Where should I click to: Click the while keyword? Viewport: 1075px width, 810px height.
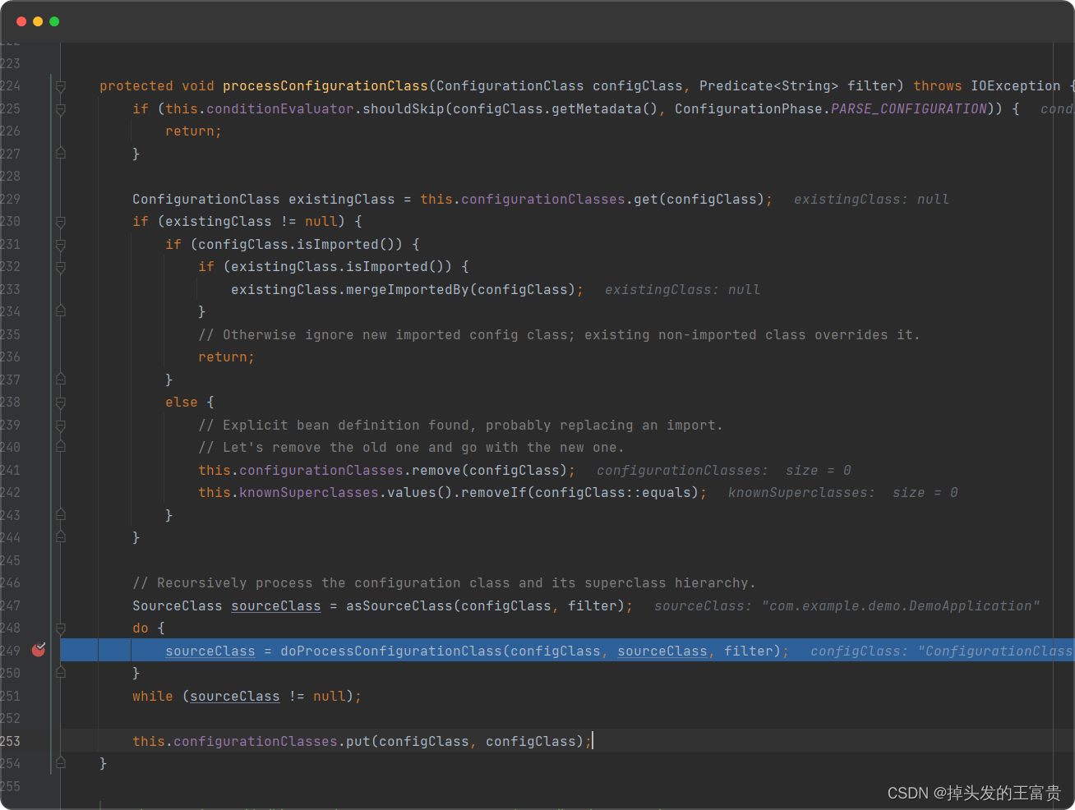153,697
